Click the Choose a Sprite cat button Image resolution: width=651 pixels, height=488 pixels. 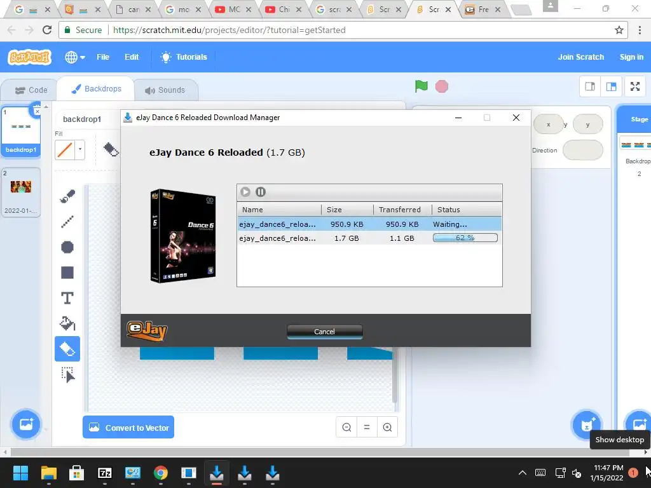click(x=587, y=424)
